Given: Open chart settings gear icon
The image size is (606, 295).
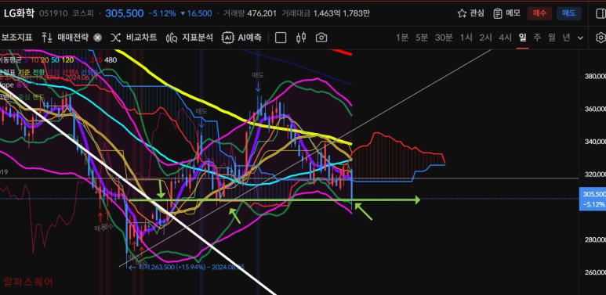Looking at the screenshot, I should click(x=601, y=38).
